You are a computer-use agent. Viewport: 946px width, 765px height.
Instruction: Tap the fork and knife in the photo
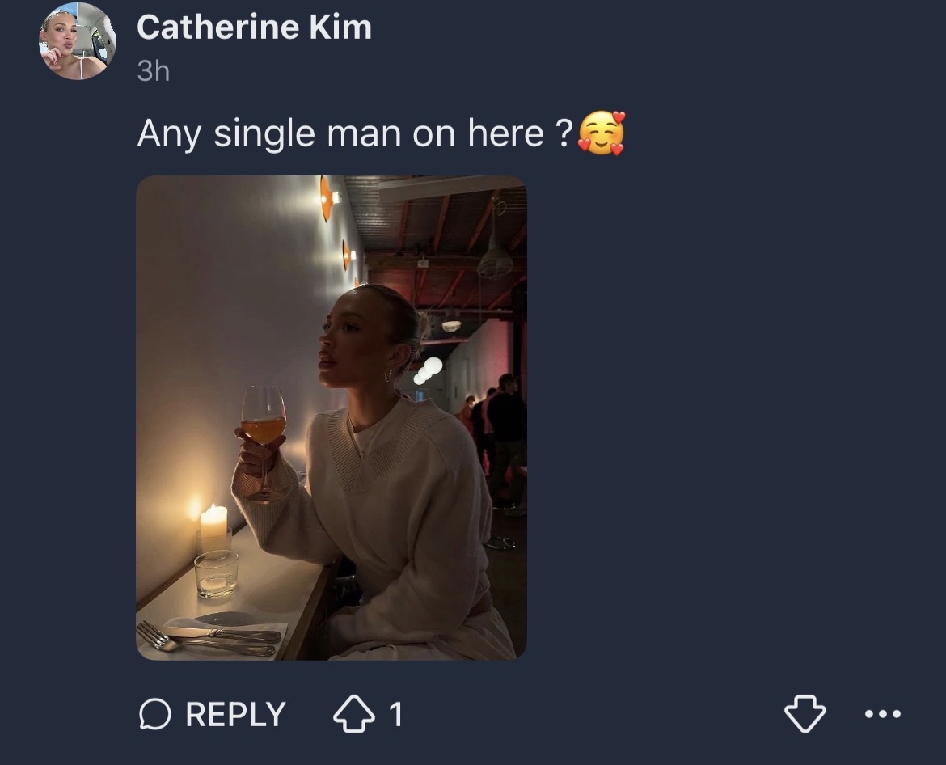pyautogui.click(x=214, y=636)
